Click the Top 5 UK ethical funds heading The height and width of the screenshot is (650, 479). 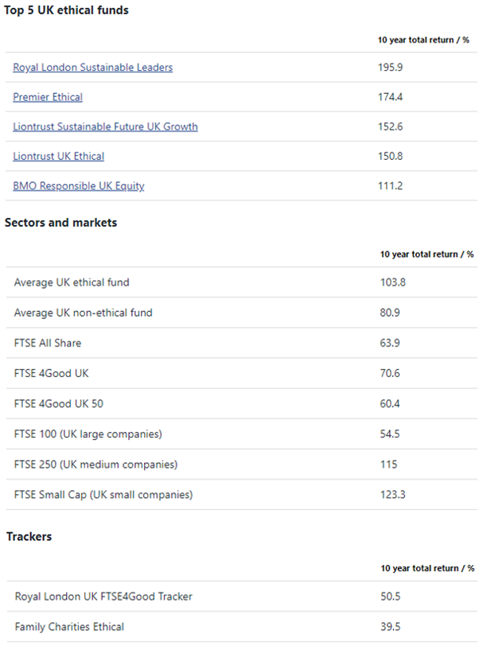pyautogui.click(x=67, y=10)
